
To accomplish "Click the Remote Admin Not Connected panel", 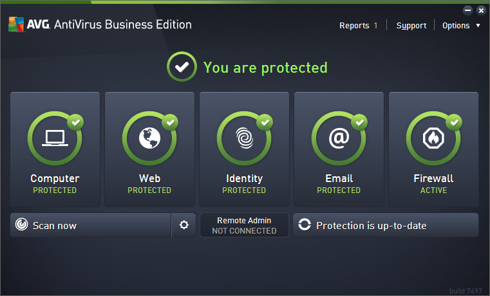I will click(x=244, y=225).
